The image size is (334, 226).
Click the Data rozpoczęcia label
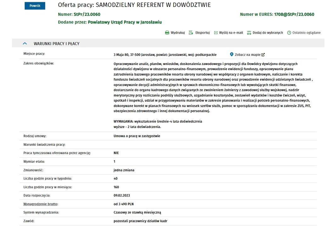[x=37, y=195]
